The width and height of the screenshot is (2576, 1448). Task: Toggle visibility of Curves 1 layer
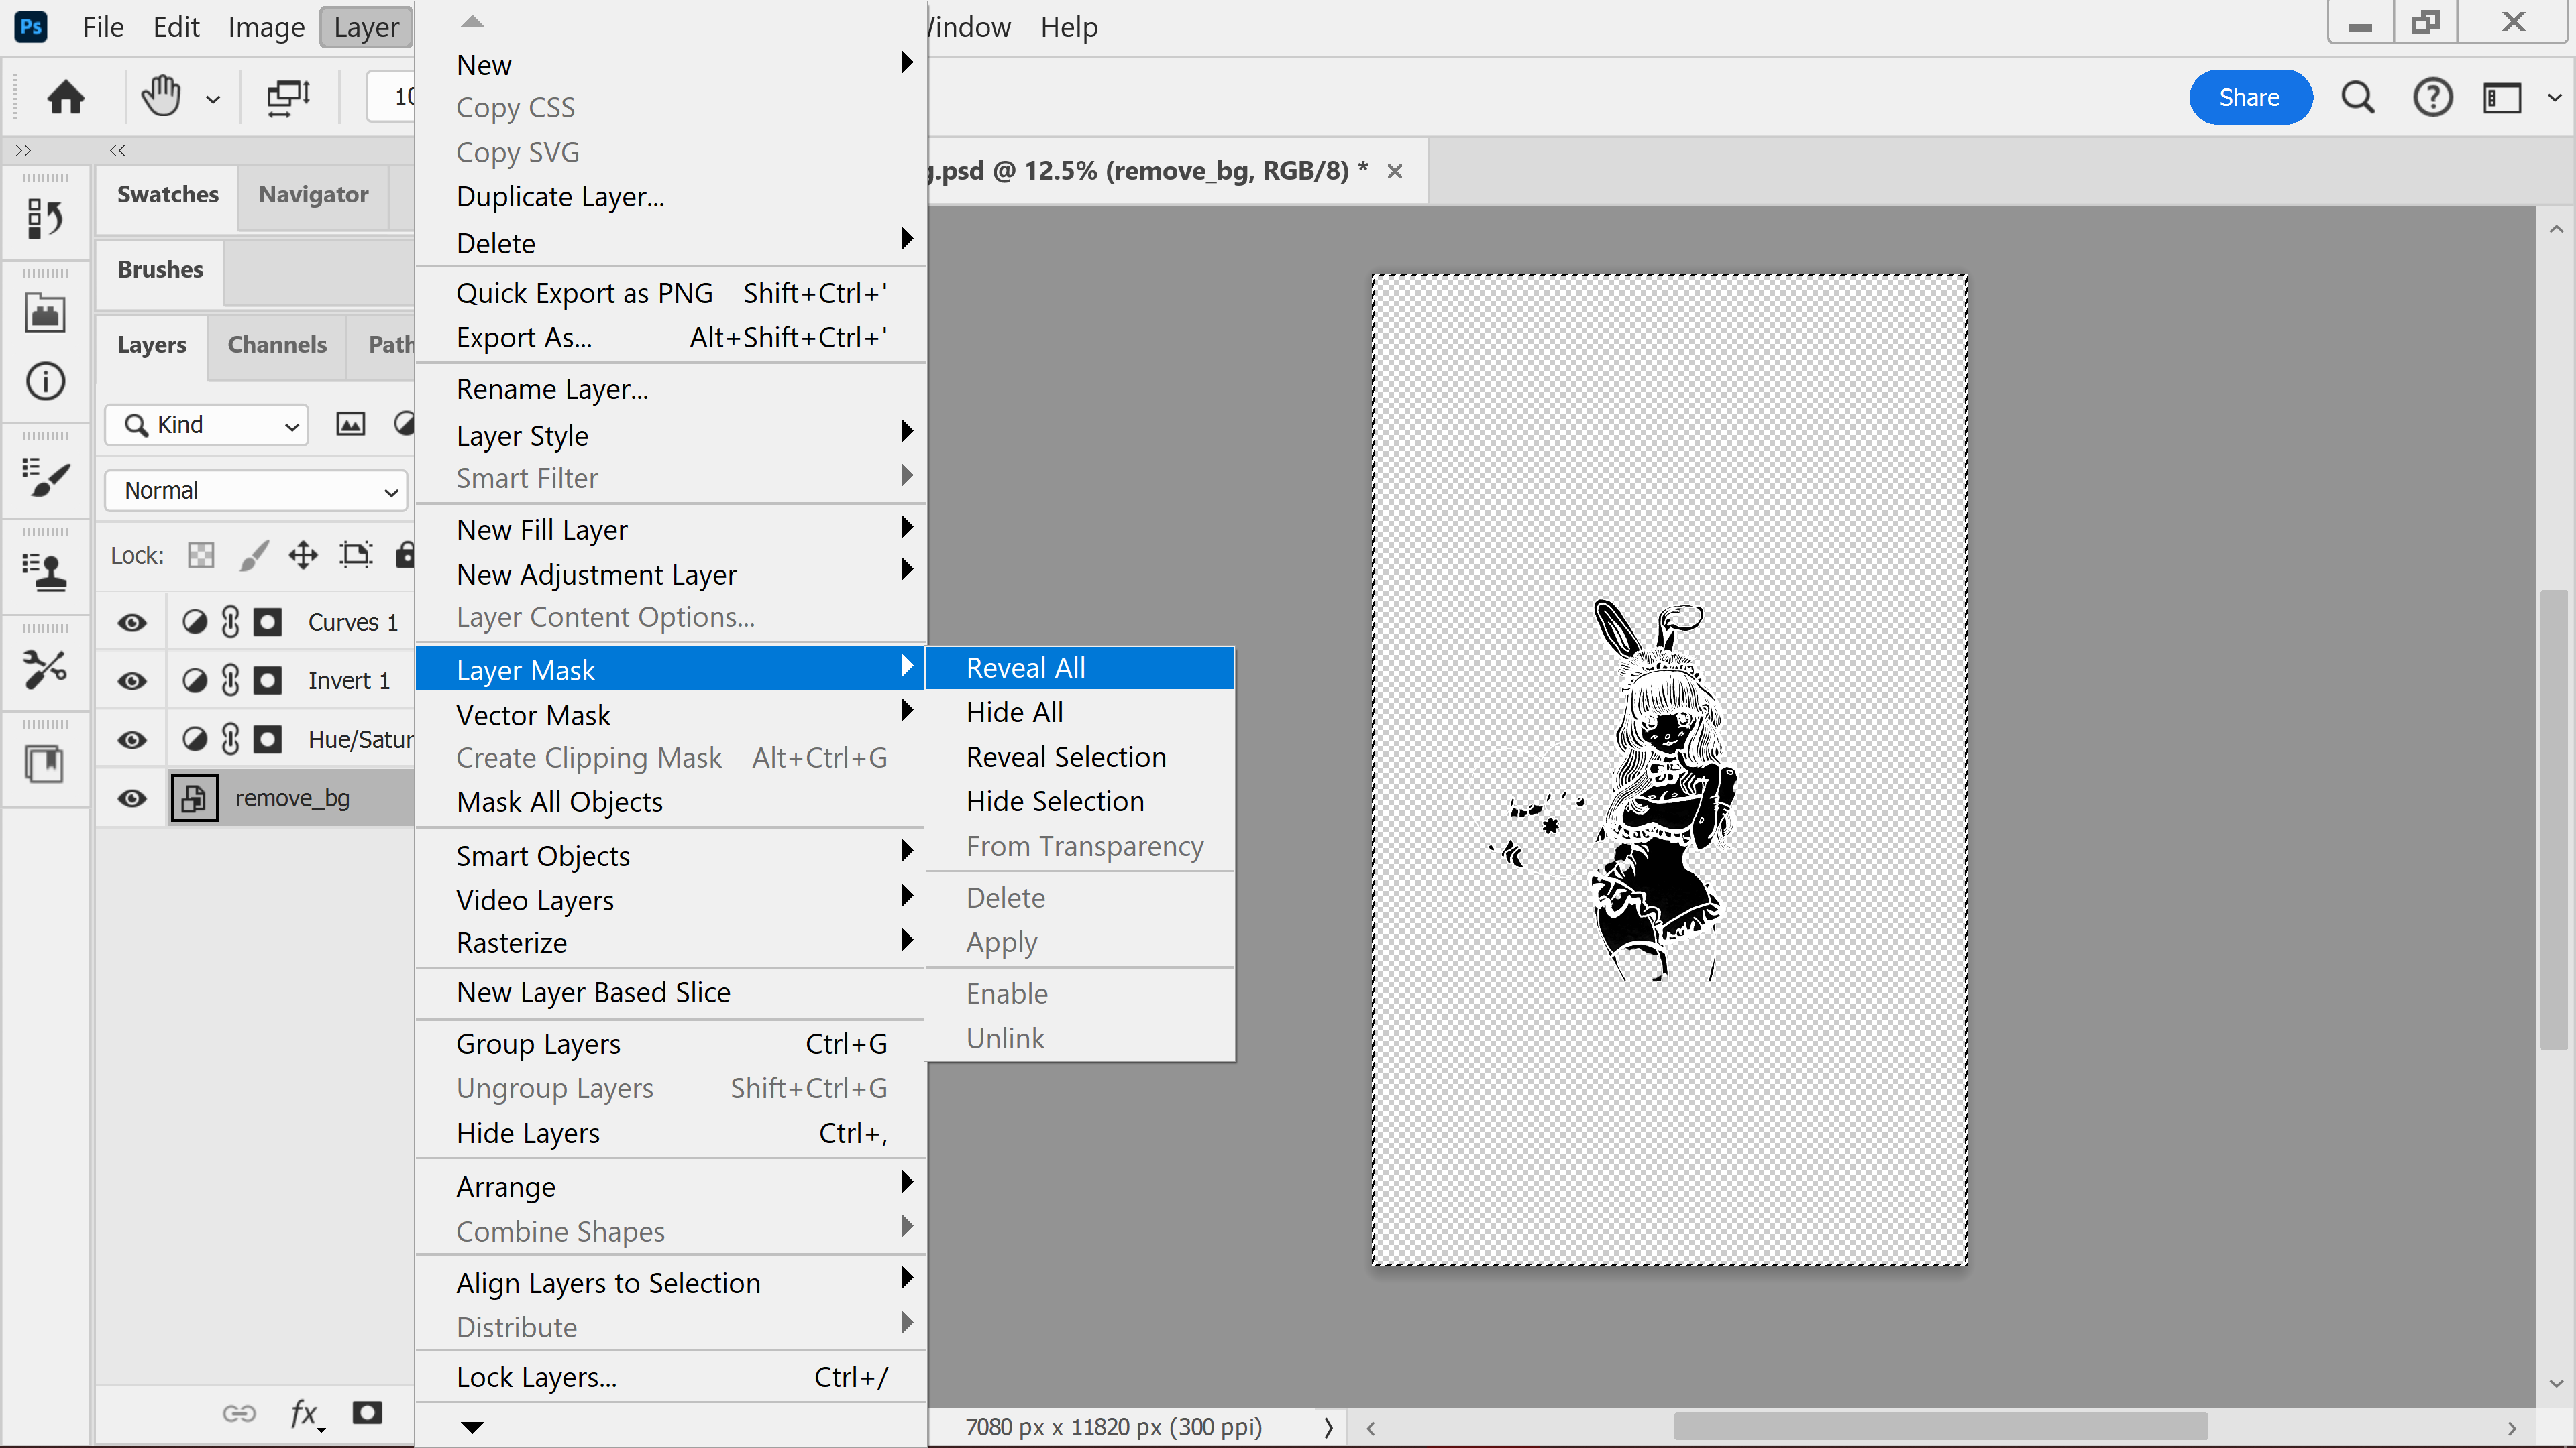click(x=133, y=621)
